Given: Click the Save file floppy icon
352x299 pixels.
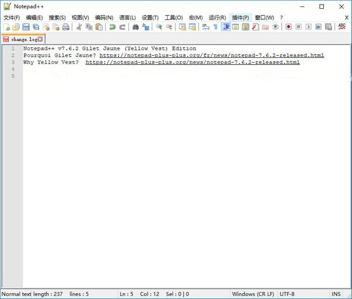Looking at the screenshot, I should [x=26, y=27].
